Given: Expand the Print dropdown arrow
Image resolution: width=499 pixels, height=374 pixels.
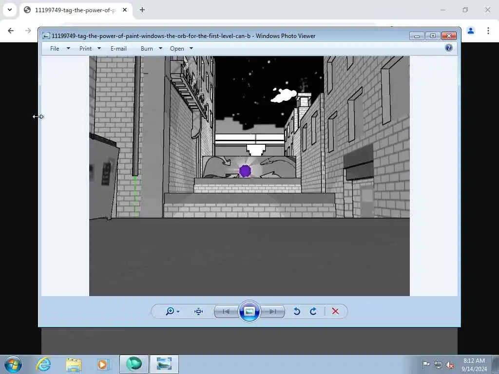Looking at the screenshot, I should 99,48.
